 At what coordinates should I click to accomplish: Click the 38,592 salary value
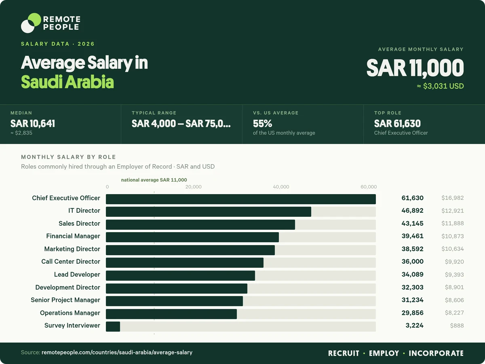[x=413, y=249]
